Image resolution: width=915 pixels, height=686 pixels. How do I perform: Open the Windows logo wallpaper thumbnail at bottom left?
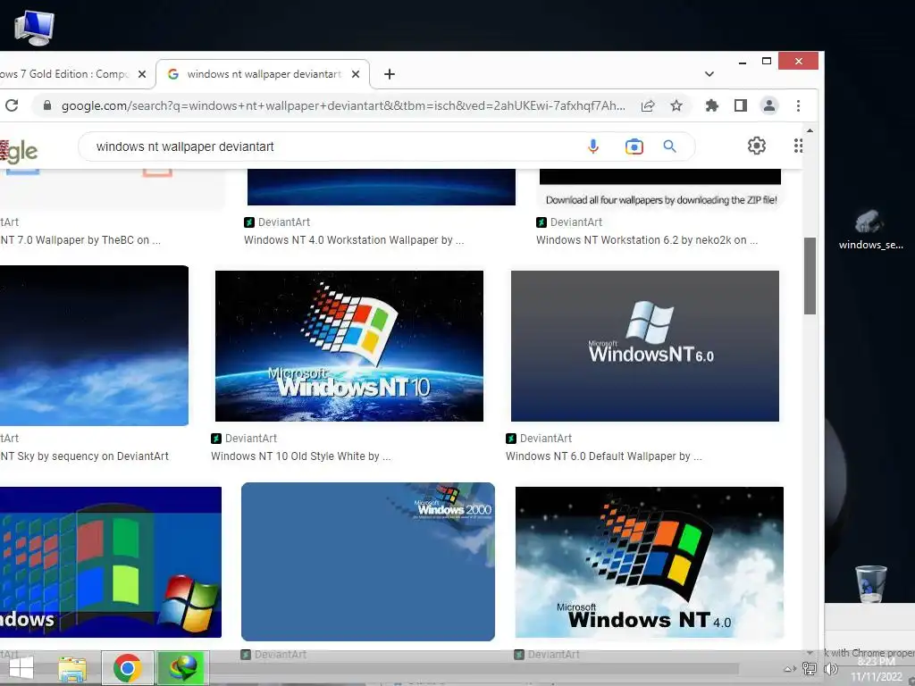pos(110,563)
